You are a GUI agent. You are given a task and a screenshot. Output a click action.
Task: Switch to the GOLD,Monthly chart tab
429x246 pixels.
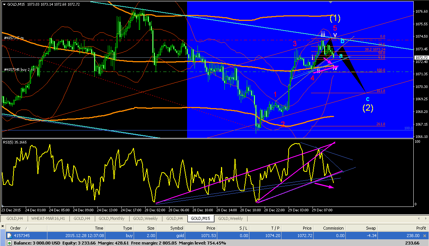pos(112,218)
